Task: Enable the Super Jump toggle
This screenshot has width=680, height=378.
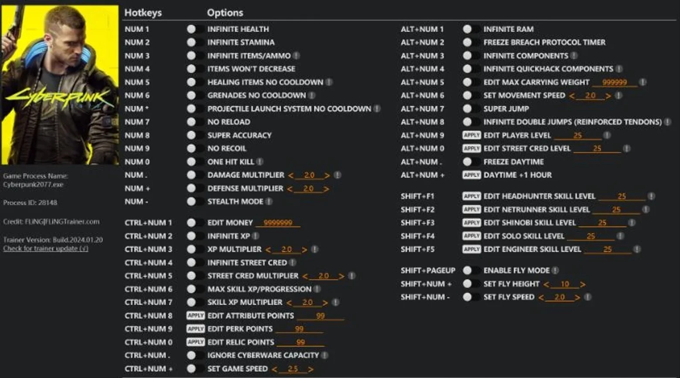Action: [x=471, y=109]
